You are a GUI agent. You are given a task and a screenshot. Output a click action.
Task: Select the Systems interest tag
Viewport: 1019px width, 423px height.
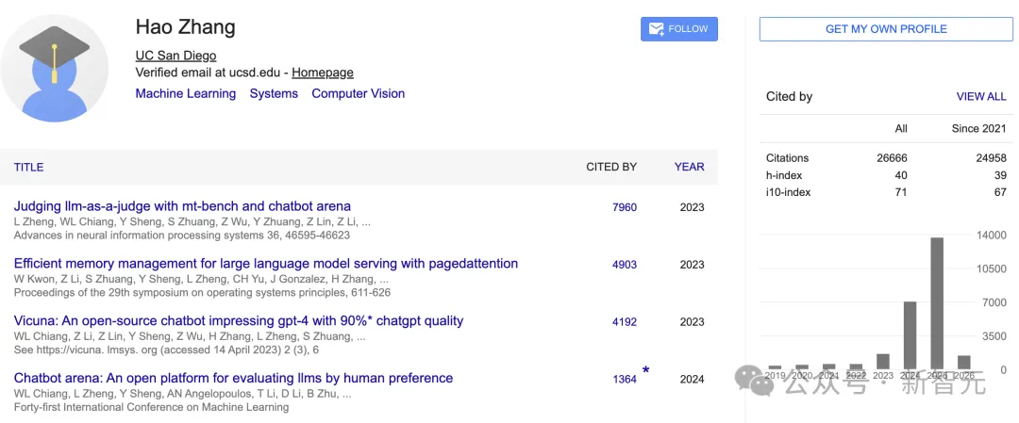[x=274, y=93]
